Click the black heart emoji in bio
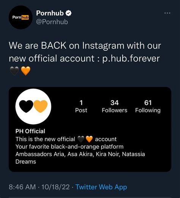Screen dimensions: 180x198 click(81, 139)
